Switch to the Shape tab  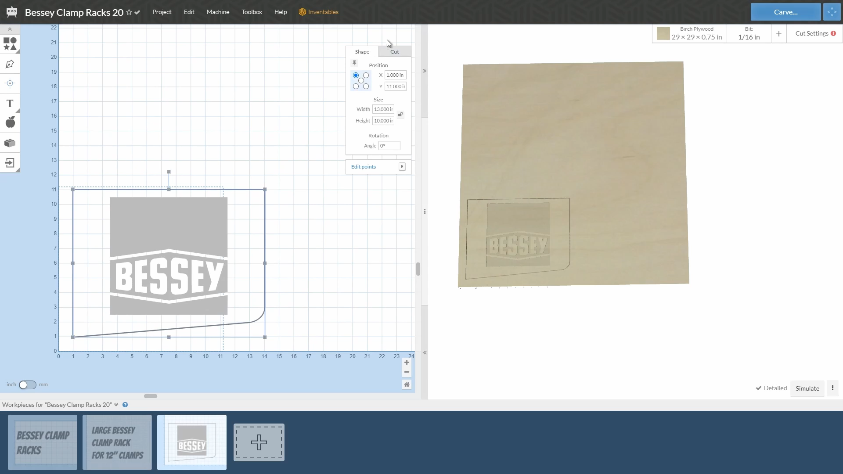pyautogui.click(x=362, y=51)
